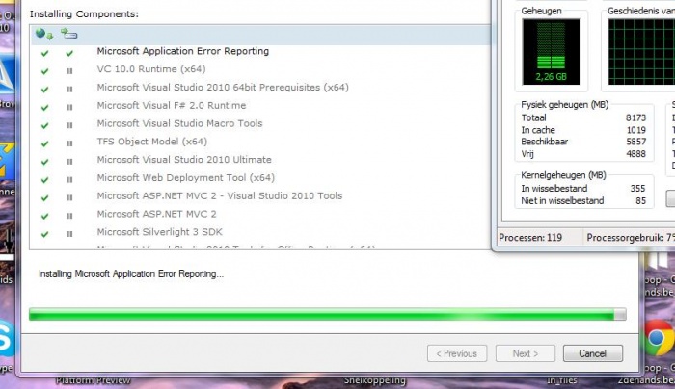Image resolution: width=675 pixels, height=389 pixels.
Task: Click pending install icon for VC 10.0 Runtime
Action: click(69, 71)
